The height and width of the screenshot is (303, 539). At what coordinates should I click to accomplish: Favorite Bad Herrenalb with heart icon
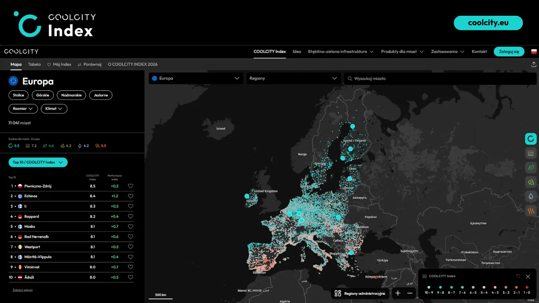point(131,237)
